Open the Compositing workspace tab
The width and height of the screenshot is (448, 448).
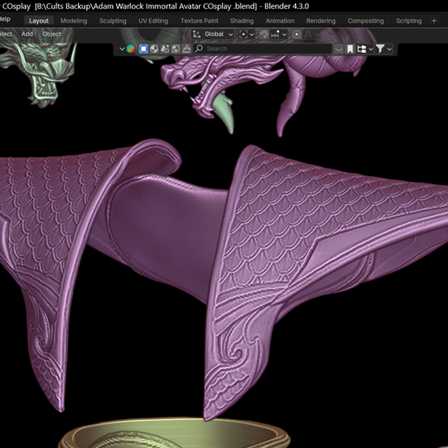pos(366,21)
